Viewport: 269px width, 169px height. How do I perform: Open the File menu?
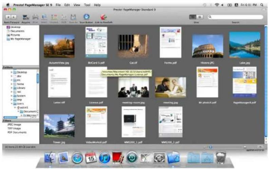pos(58,5)
